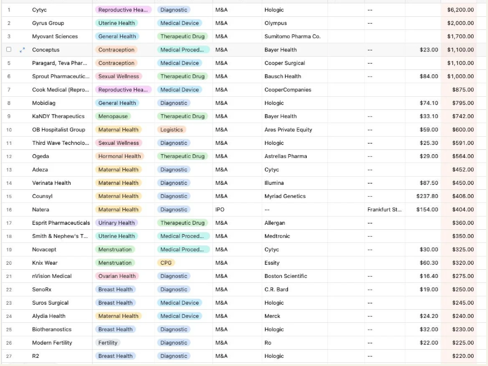Click the Ogeda company cell

coord(41,156)
